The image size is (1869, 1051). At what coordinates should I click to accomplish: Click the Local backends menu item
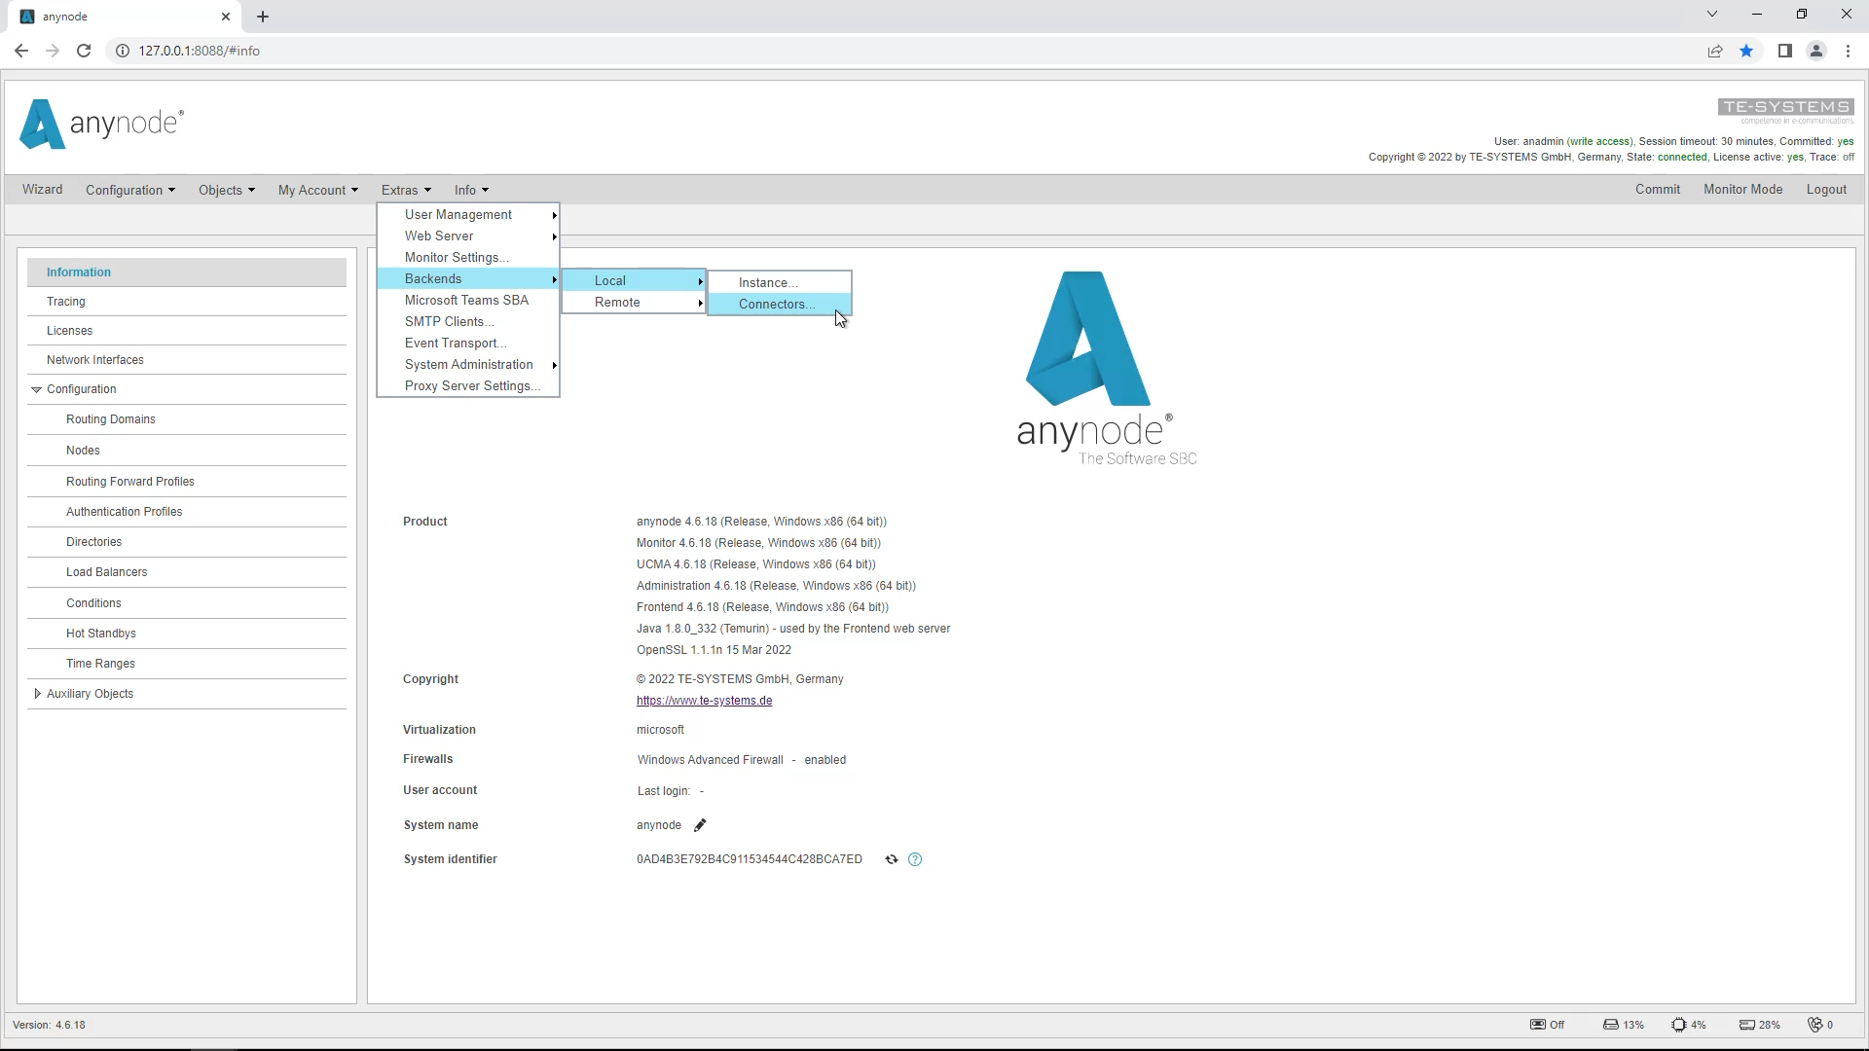[634, 281]
